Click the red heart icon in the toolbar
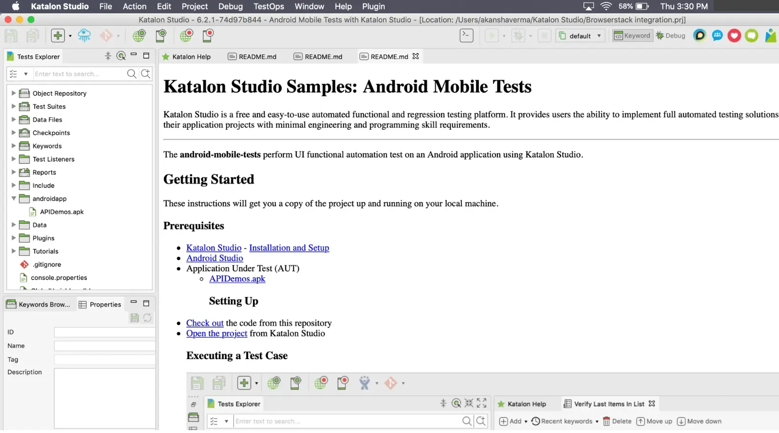The width and height of the screenshot is (779, 433). pos(734,36)
